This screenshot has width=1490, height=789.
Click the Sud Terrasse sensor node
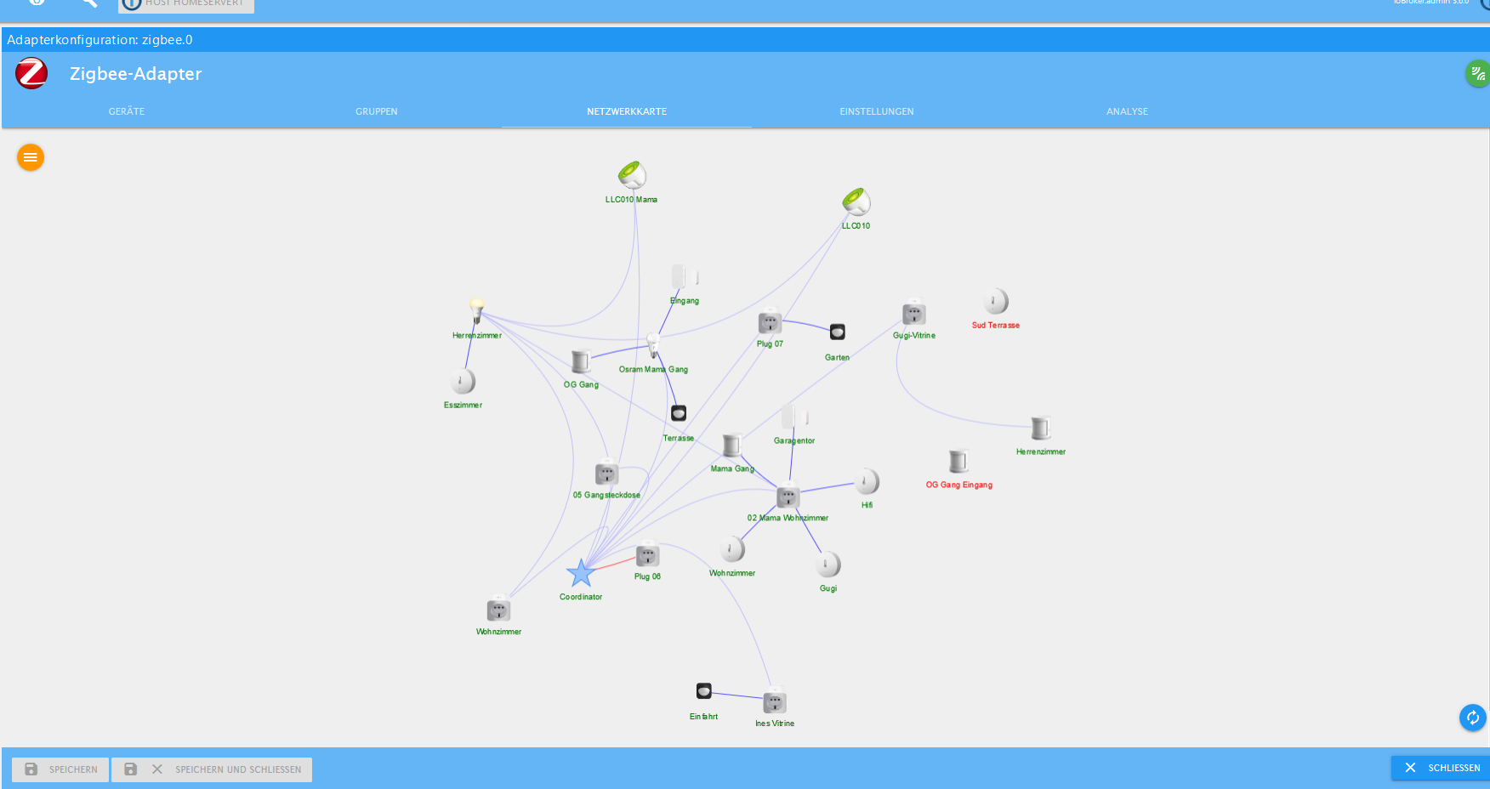point(996,301)
